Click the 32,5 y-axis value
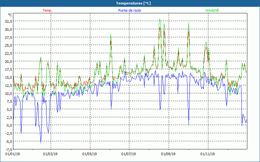This screenshot has width=260, height=162. (8, 21)
